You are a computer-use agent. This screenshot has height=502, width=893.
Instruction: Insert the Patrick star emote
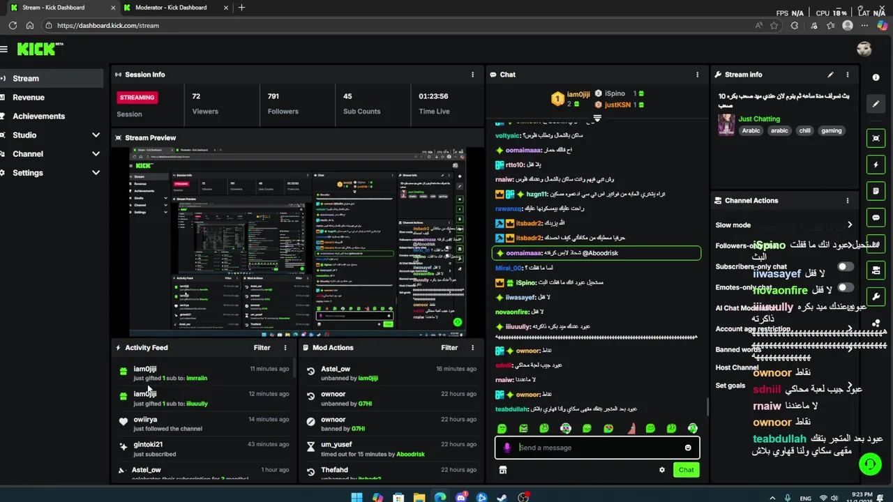[x=631, y=428]
